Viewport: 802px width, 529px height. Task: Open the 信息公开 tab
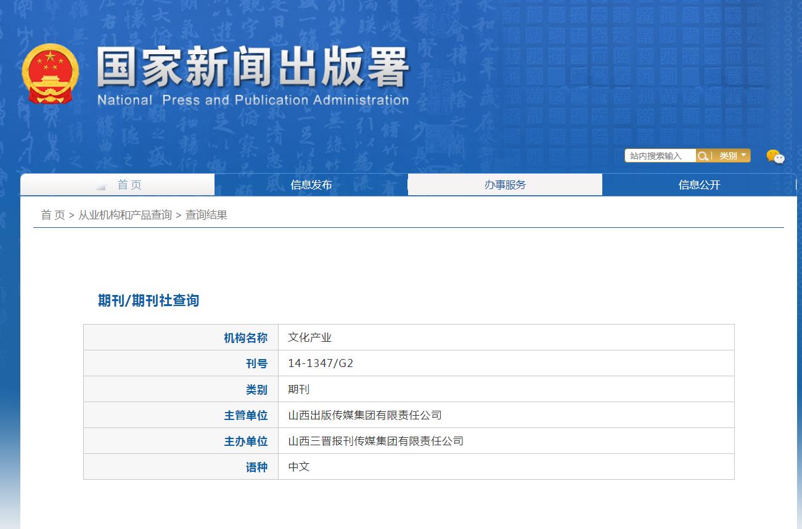point(700,184)
